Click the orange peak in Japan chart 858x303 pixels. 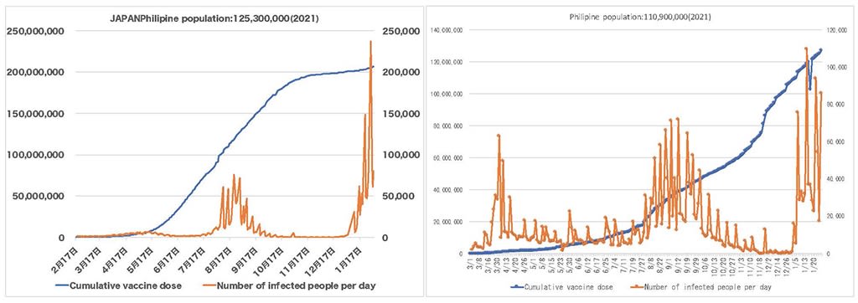pos(370,42)
